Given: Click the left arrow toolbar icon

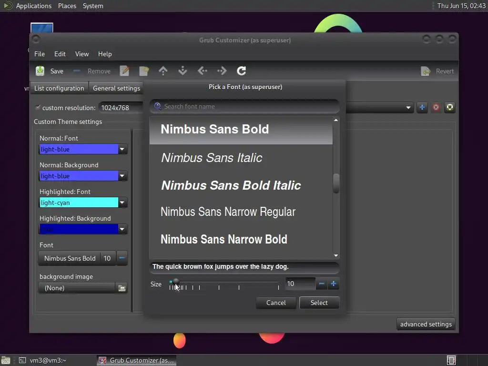Looking at the screenshot, I should pyautogui.click(x=202, y=71).
